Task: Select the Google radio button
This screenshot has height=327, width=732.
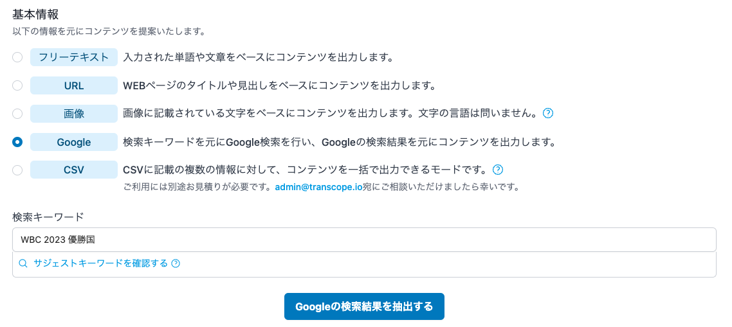Action: point(17,142)
